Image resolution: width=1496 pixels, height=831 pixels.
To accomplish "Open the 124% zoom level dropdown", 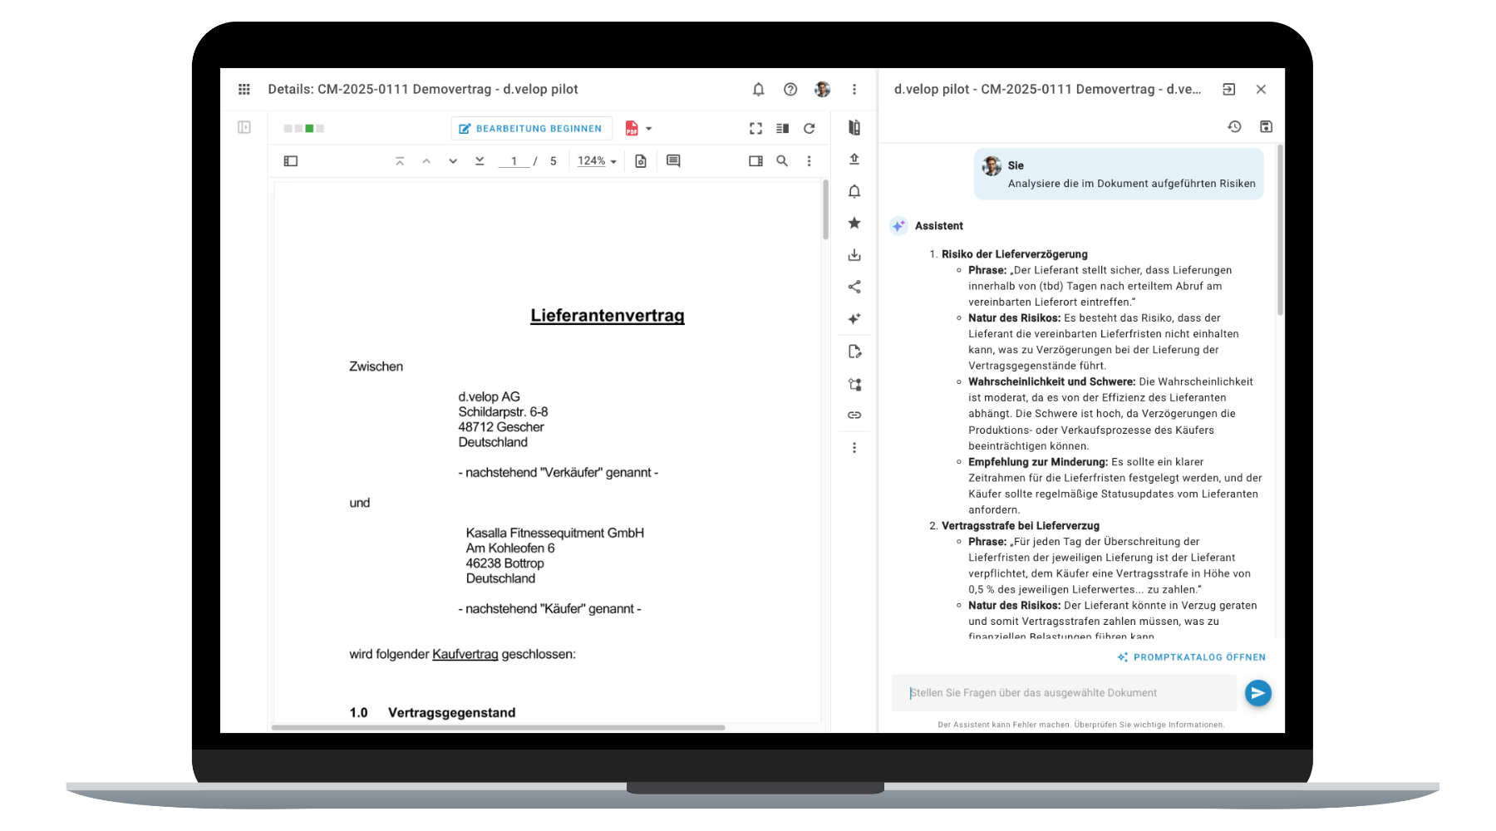I will [597, 161].
